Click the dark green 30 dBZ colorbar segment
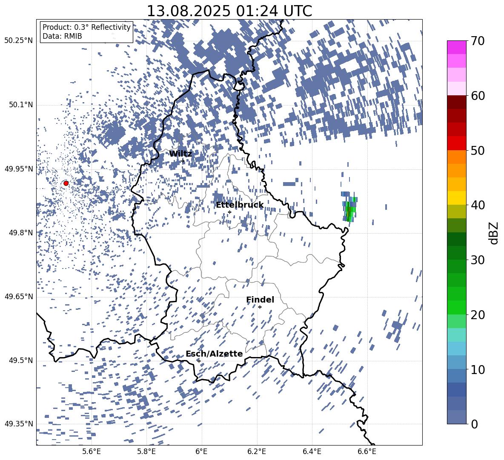 (x=456, y=252)
